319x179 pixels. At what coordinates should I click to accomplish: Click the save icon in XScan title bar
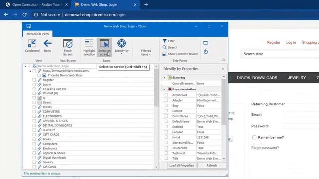coord(29,26)
